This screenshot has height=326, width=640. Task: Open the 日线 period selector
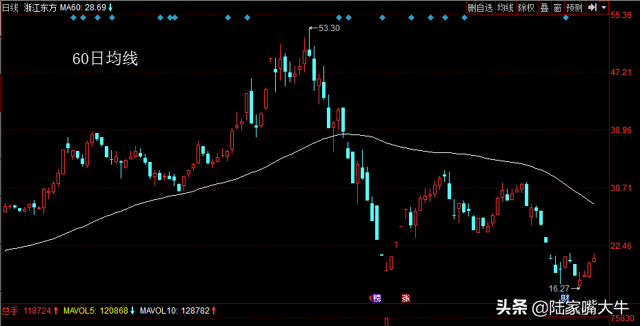coord(11,8)
